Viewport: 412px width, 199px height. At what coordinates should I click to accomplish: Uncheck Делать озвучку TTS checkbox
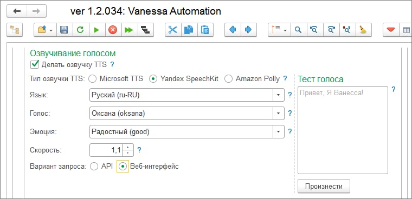[x=34, y=64]
